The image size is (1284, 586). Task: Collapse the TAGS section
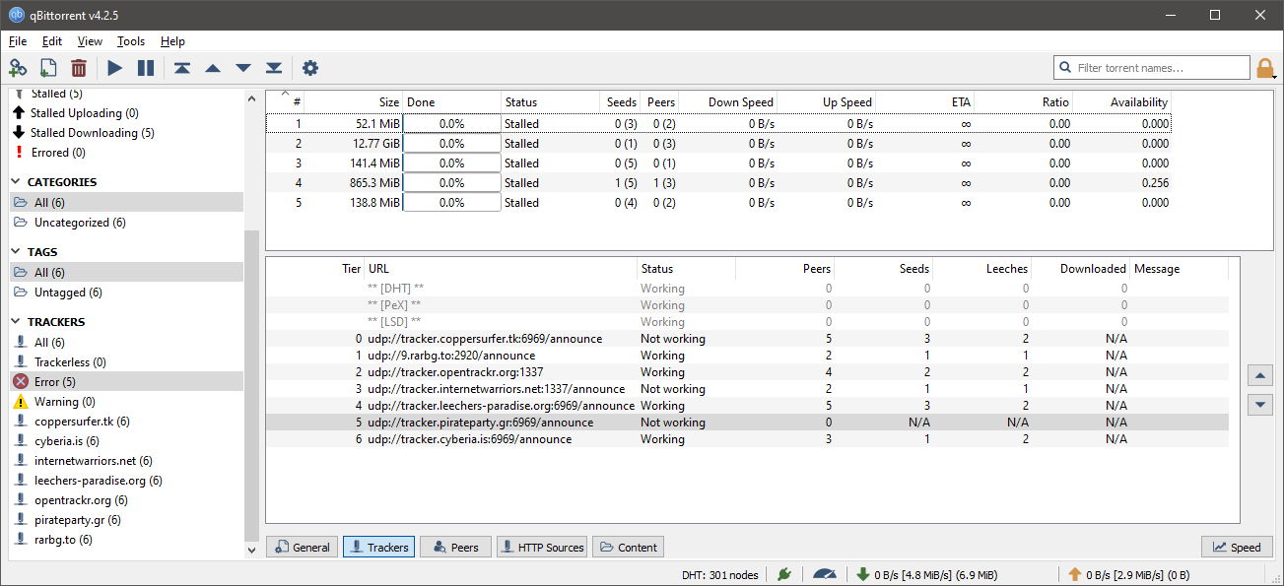[17, 252]
